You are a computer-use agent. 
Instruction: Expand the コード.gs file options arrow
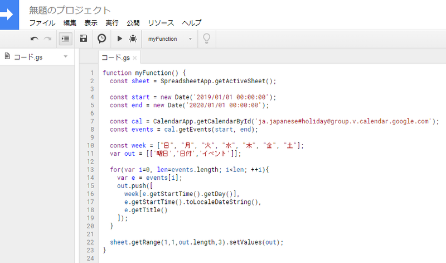[x=66, y=56]
